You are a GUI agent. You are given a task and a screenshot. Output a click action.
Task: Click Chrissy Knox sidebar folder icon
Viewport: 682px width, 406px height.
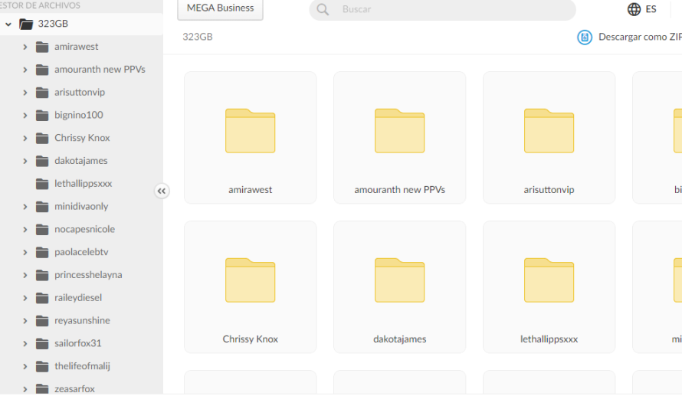coord(42,138)
